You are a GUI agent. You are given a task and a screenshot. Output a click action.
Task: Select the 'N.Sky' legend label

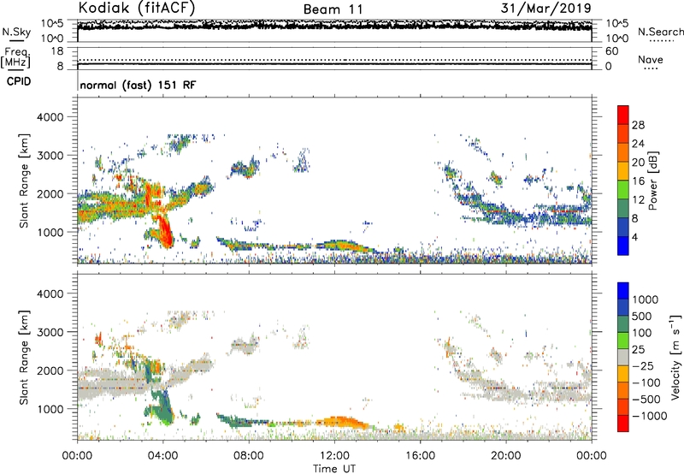point(16,32)
